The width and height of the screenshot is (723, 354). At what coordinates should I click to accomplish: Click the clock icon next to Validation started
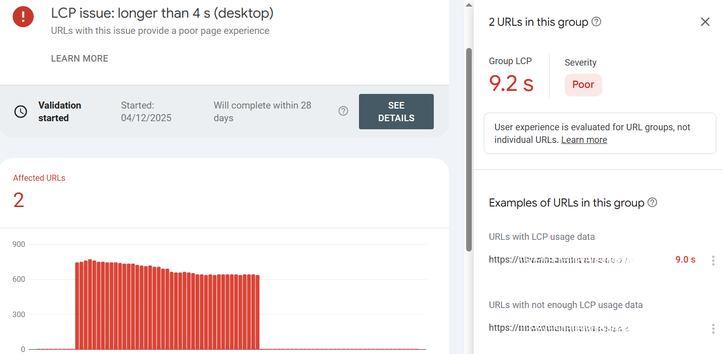coord(21,111)
